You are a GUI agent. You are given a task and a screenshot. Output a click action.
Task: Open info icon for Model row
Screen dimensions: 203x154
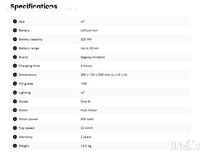coord(15,102)
